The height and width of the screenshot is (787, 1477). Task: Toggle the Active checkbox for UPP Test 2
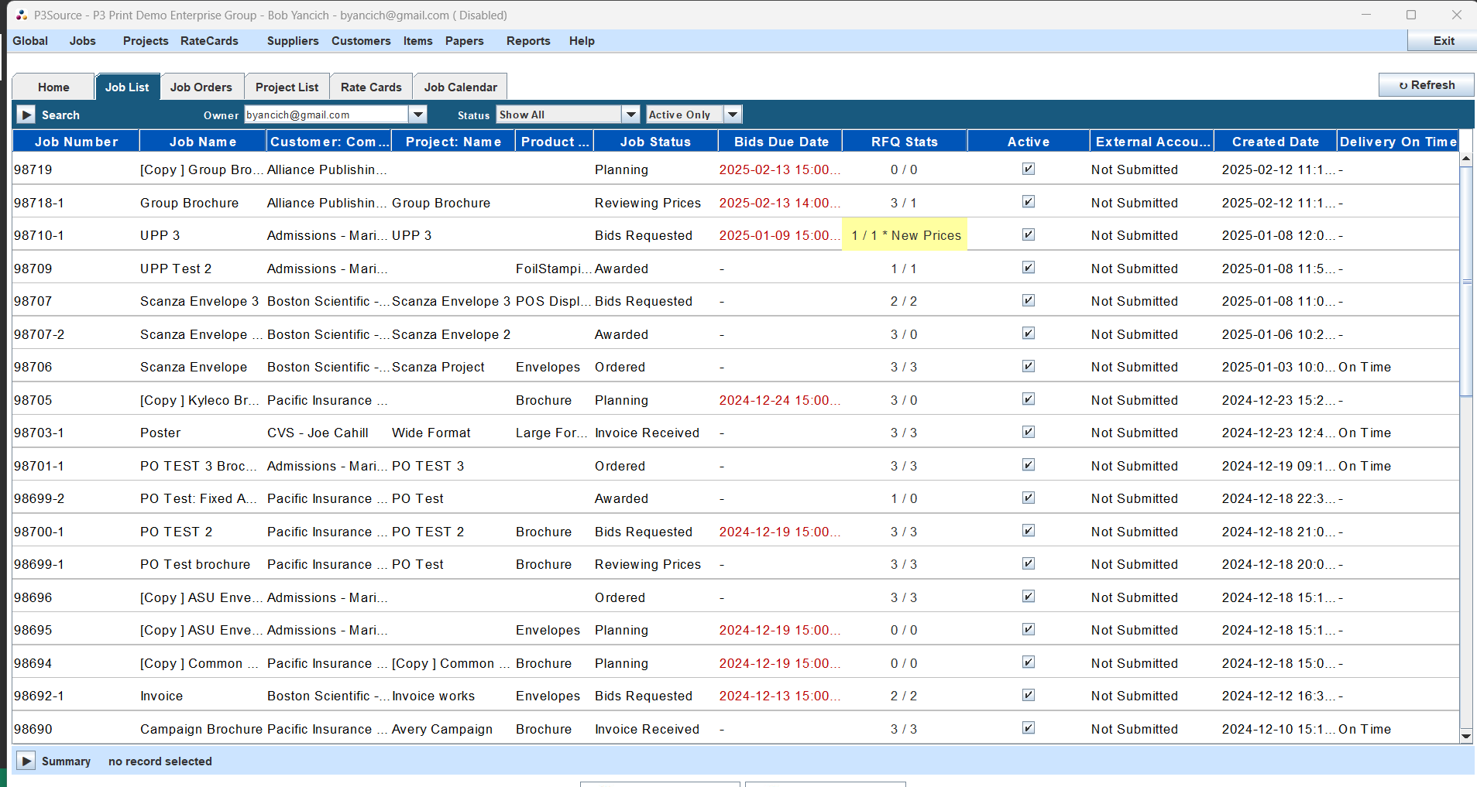(1028, 267)
